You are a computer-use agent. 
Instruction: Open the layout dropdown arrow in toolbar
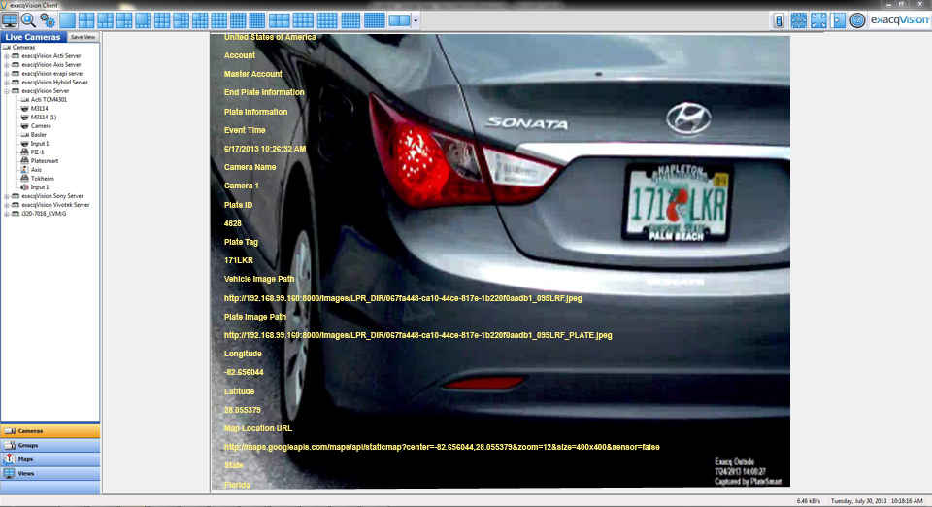tap(416, 19)
